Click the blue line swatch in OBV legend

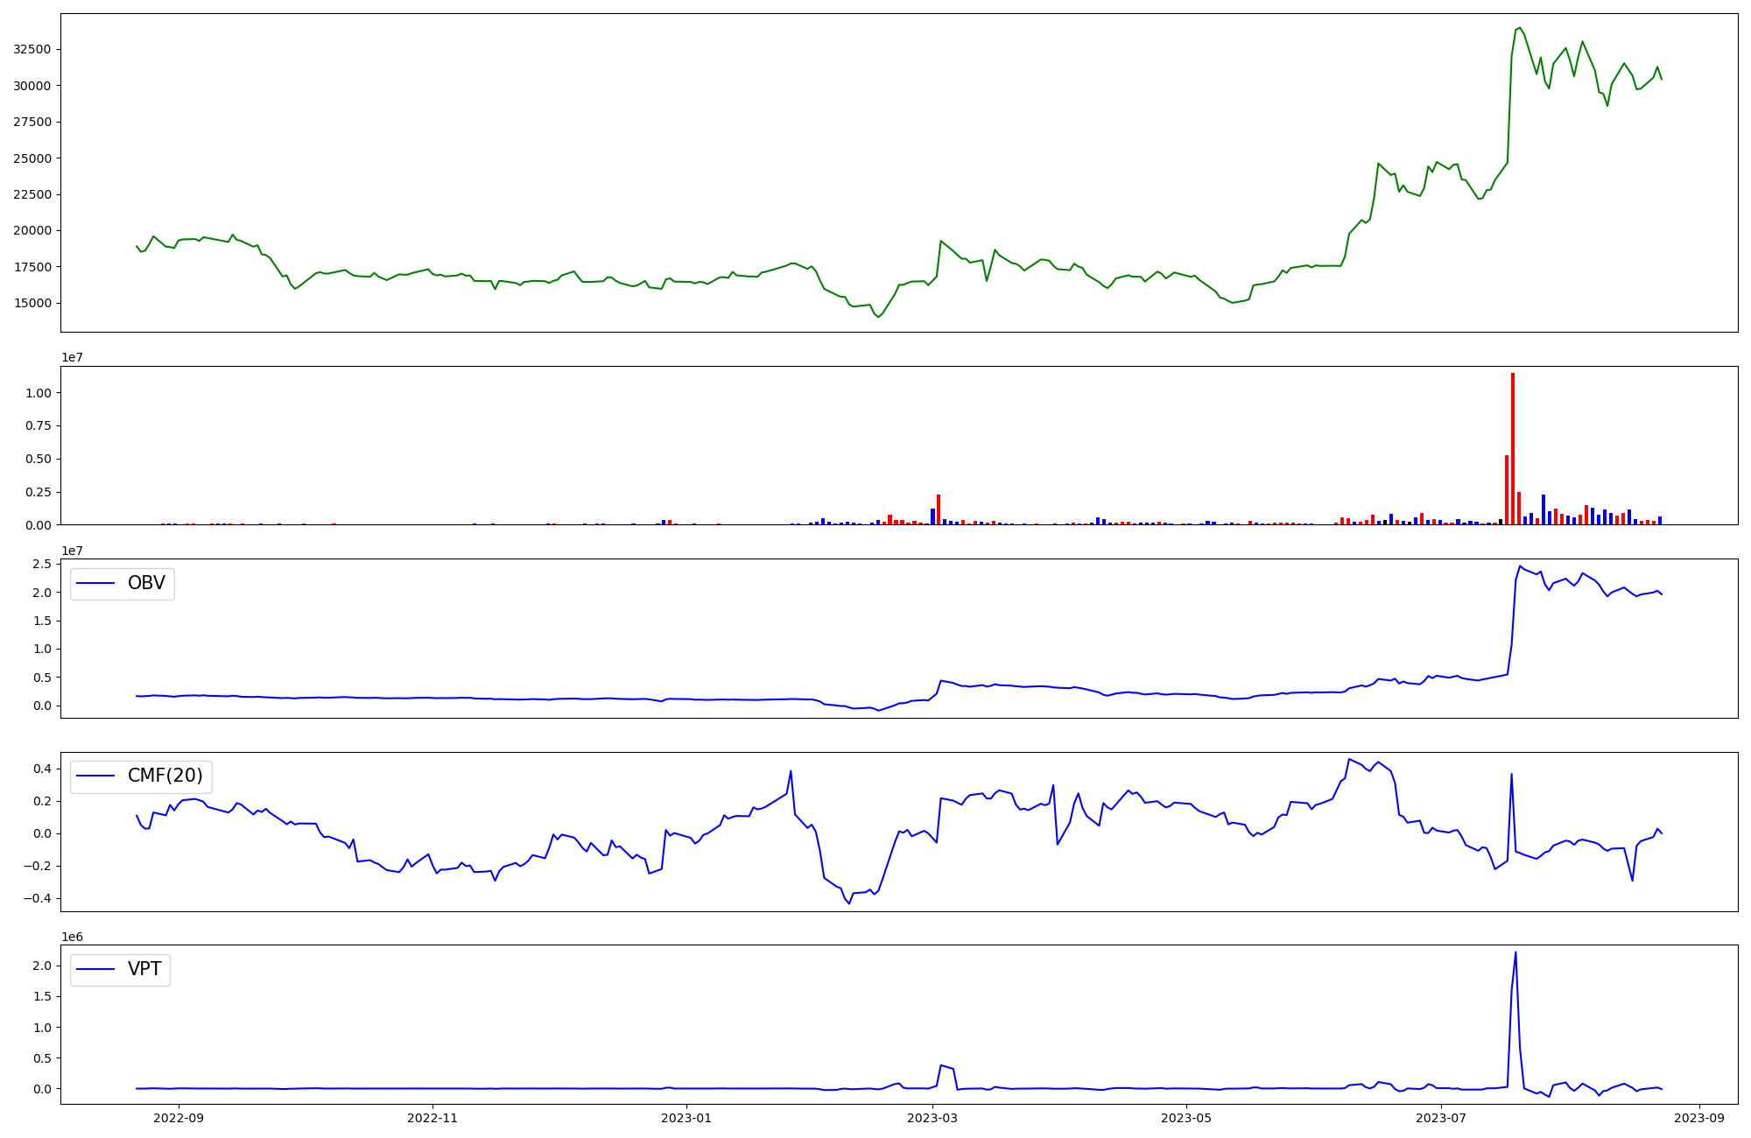(96, 583)
